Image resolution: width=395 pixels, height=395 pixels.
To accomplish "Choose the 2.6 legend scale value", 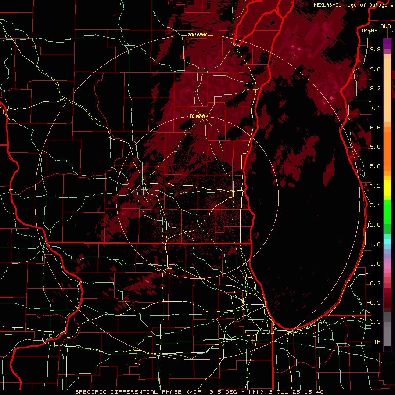I will tap(375, 225).
